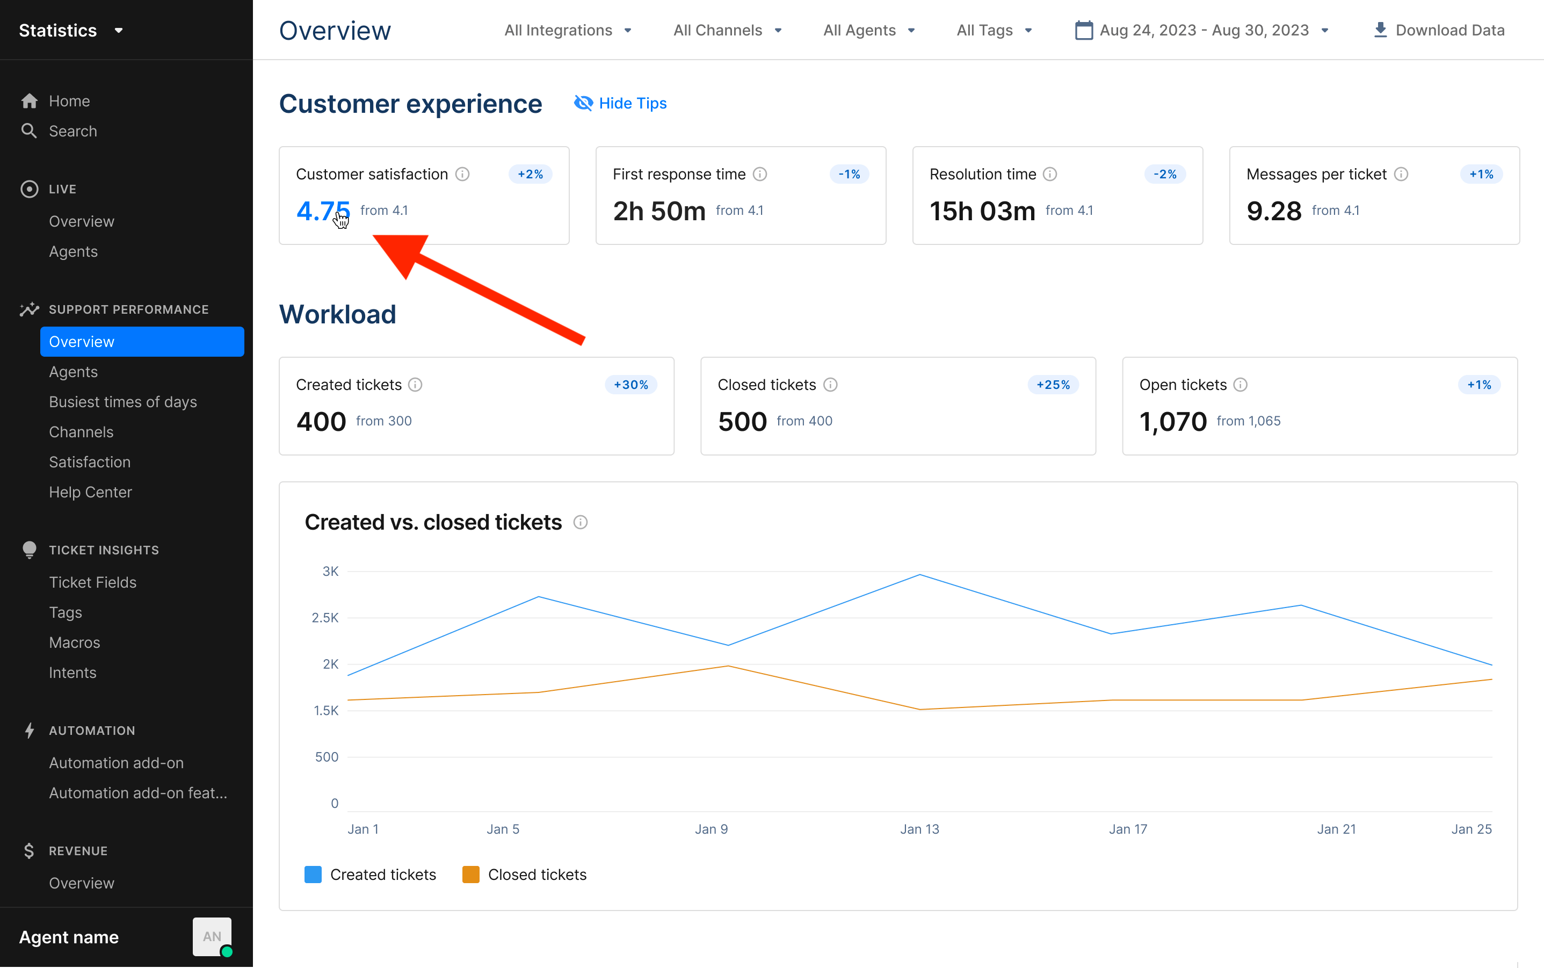Open the Aug 24 - Aug 30 date range picker
Image resolution: width=1544 pixels, height=968 pixels.
click(x=1202, y=30)
